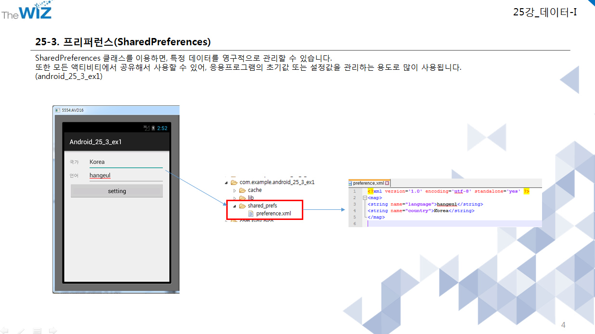Viewport: 595px width, 334px height.
Task: Collapse the com.example.android_25_3_ex1 folder
Action: point(226,182)
